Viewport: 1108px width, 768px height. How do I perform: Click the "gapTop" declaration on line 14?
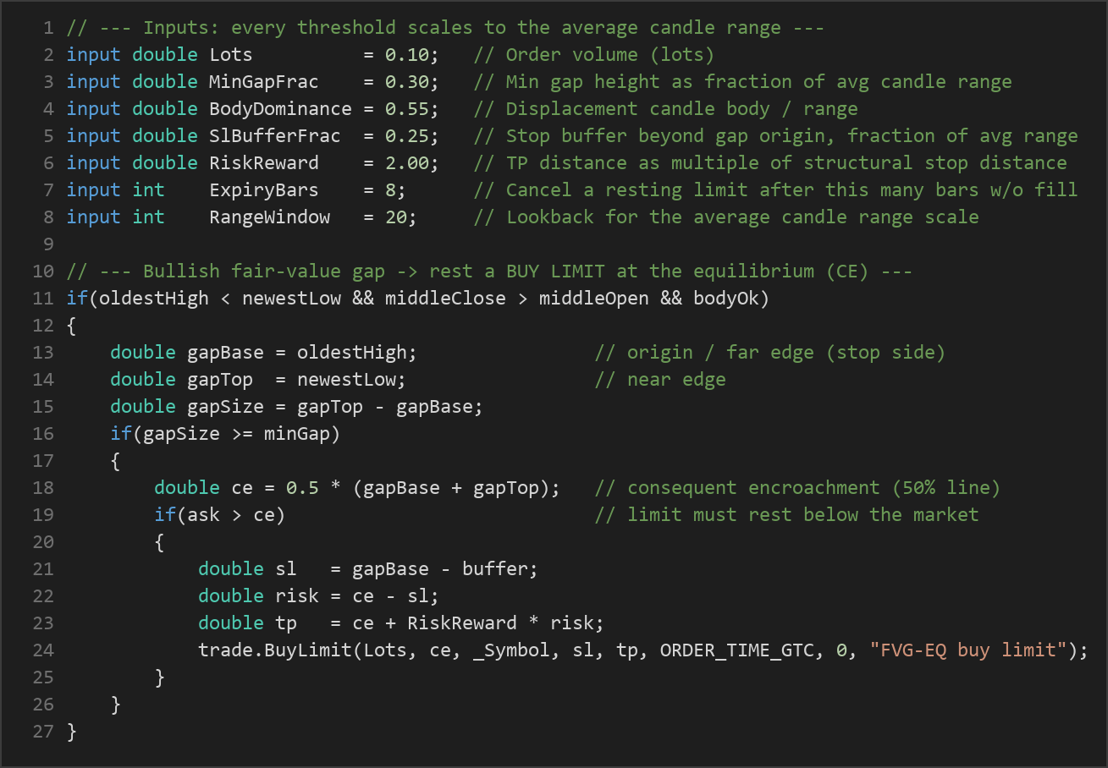tap(220, 380)
